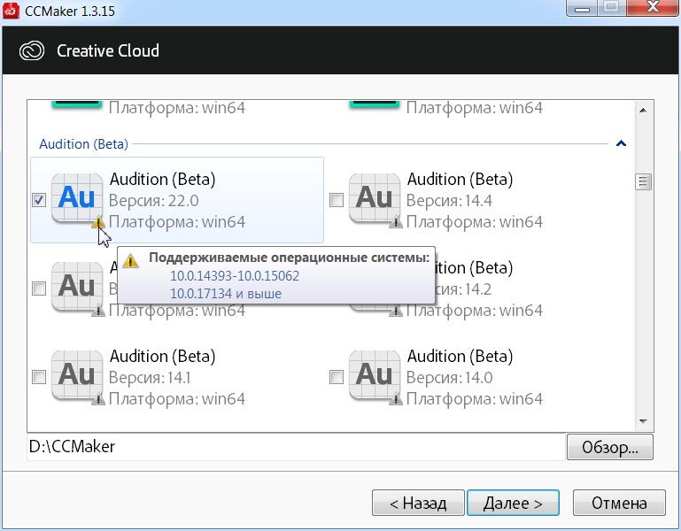Collapse the Audition (Beta) group chevron
This screenshot has width=681, height=531.
(621, 143)
